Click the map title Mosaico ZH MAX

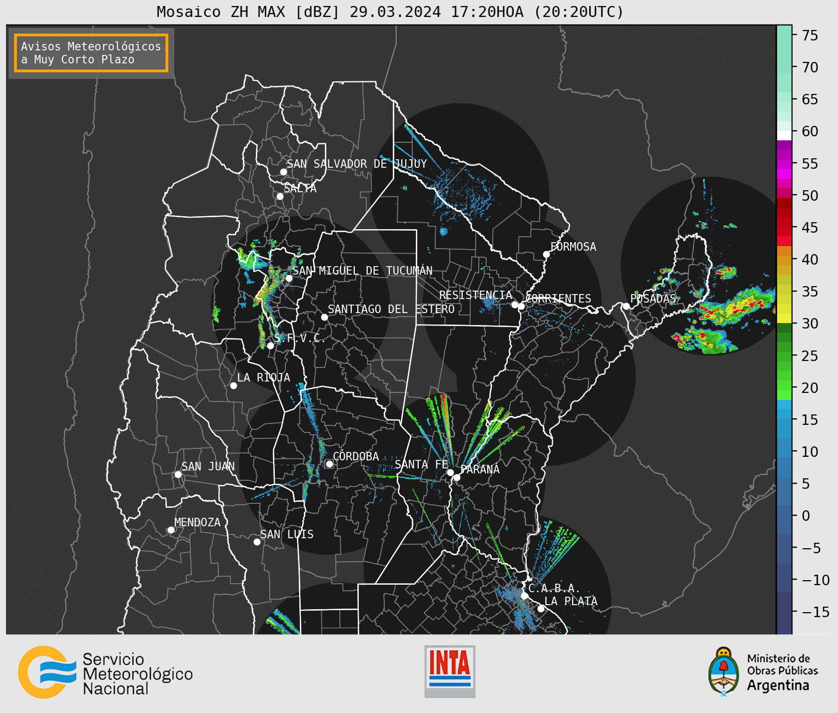pos(390,11)
